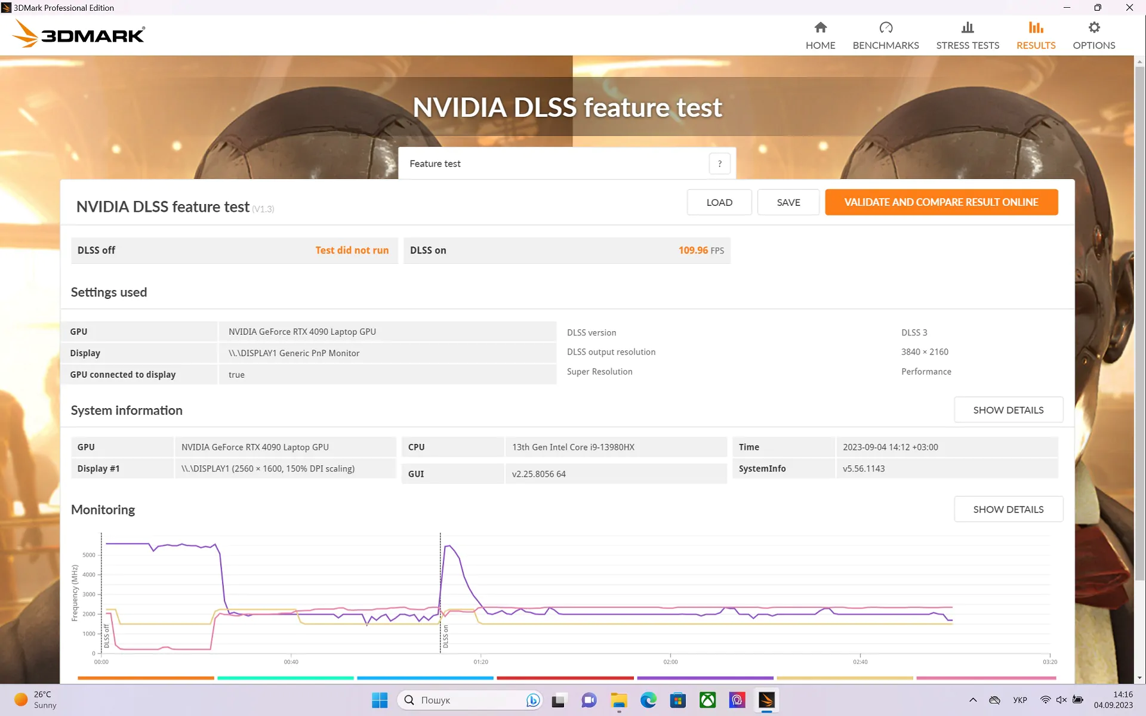Click the question mark help button
Viewport: 1146px width, 716px height.
719,163
